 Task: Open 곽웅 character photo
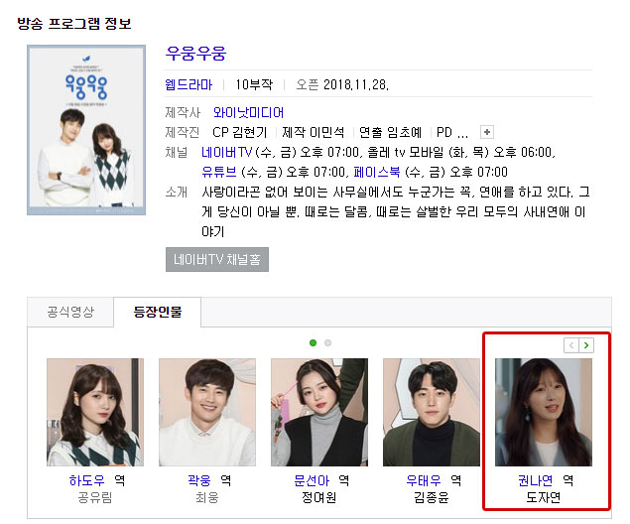point(207,412)
